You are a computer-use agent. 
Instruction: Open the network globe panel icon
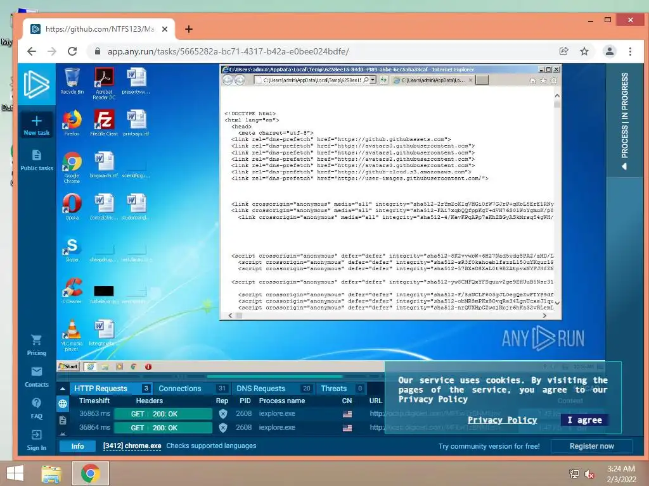click(63, 404)
